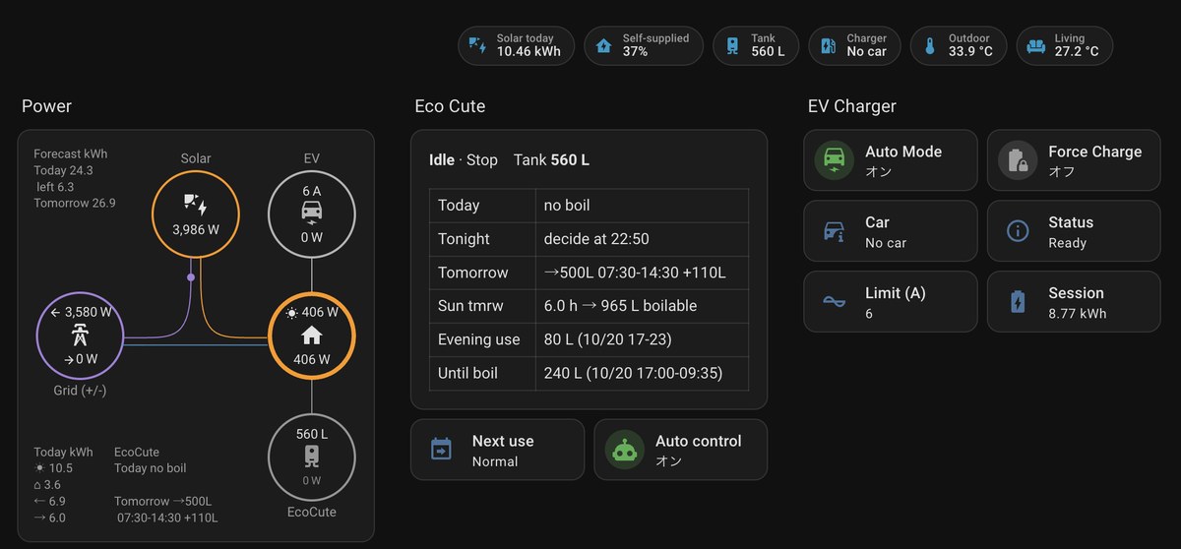Select the Home circle showing 406 W
Viewport: 1181px width, 549px height.
click(312, 336)
